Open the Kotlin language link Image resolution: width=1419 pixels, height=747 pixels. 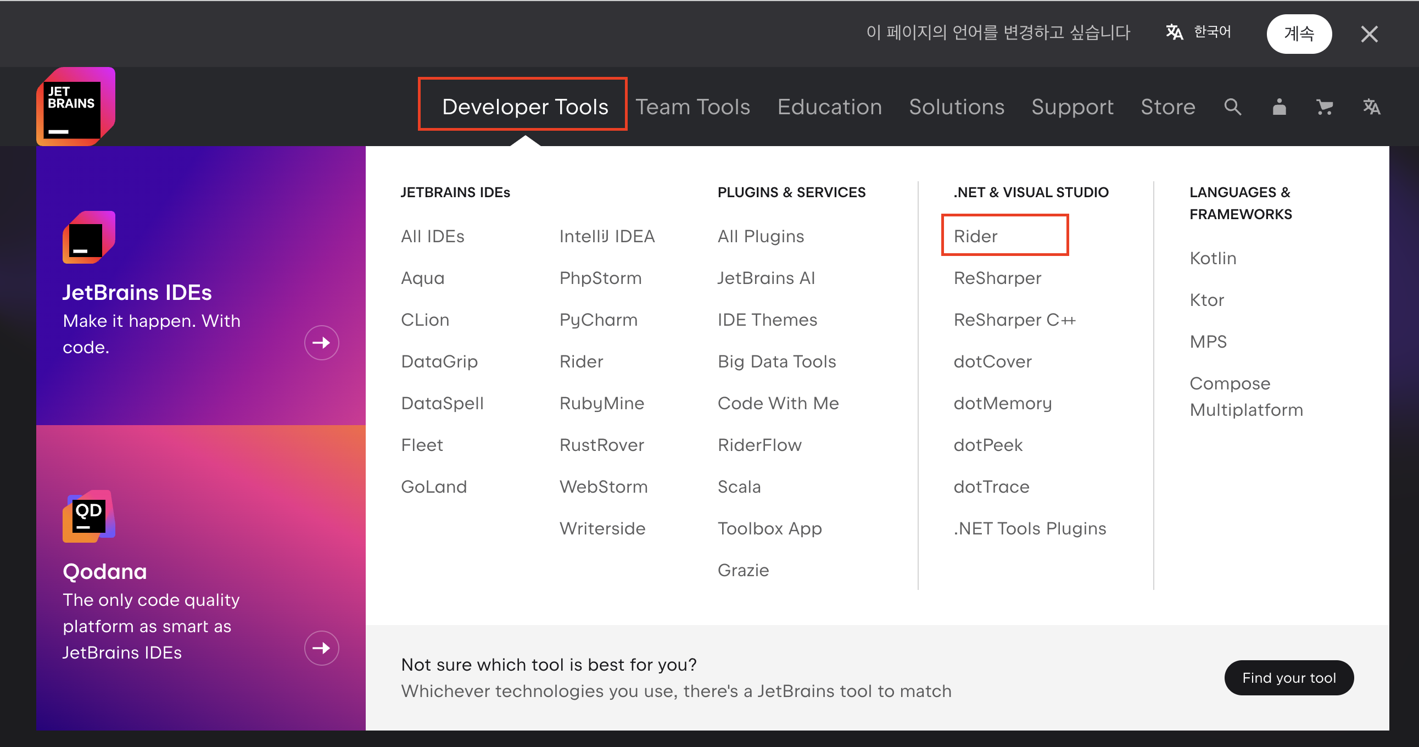pos(1213,258)
